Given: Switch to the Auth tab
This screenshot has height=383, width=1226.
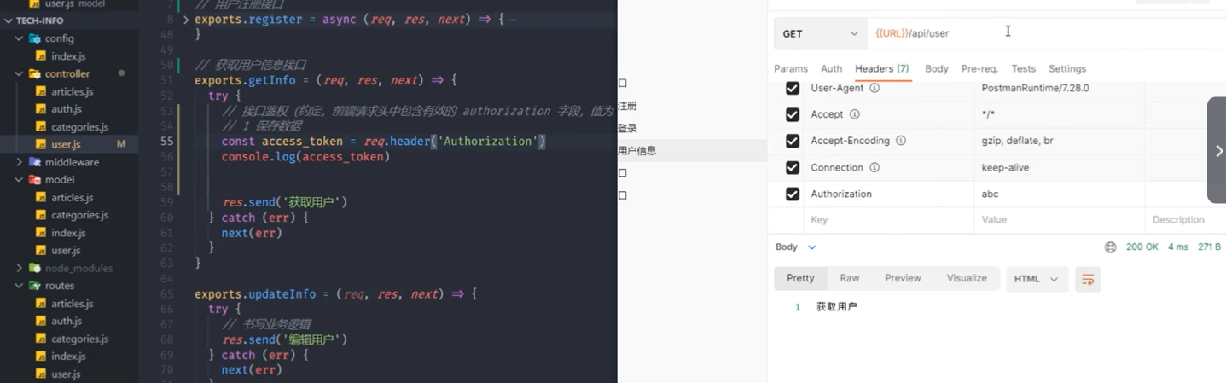Looking at the screenshot, I should point(831,68).
